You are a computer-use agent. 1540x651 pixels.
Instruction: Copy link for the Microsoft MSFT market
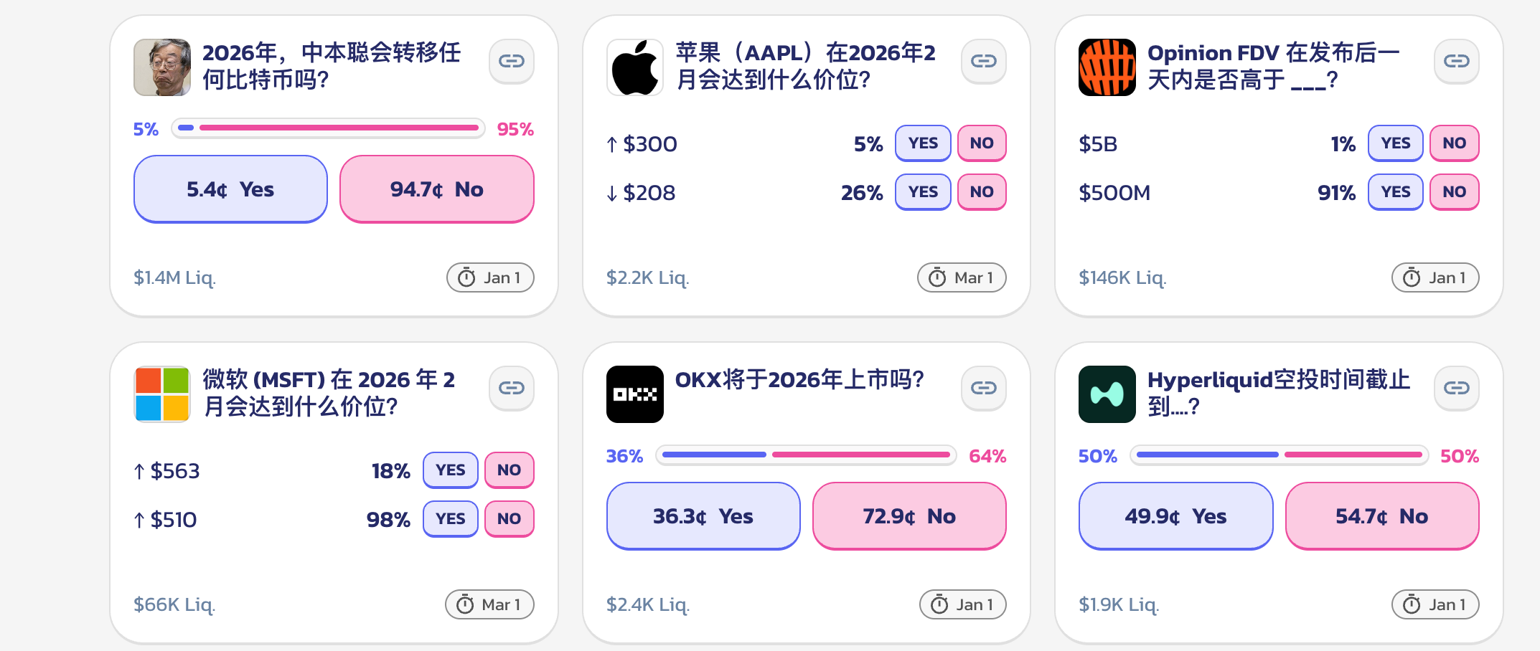point(511,388)
